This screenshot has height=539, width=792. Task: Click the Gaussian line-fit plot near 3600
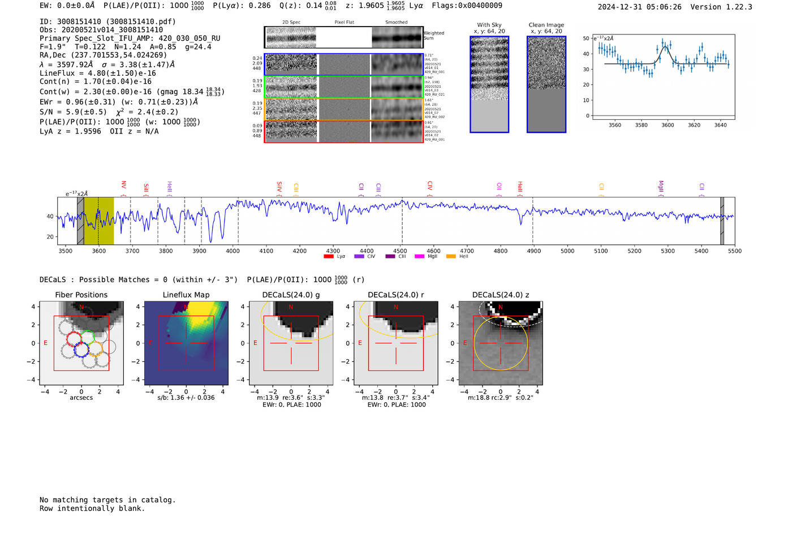[663, 77]
